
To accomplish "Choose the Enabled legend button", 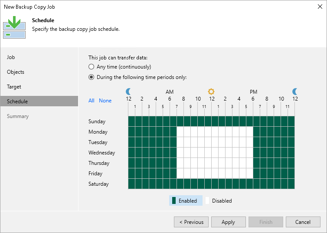I will [x=186, y=200].
